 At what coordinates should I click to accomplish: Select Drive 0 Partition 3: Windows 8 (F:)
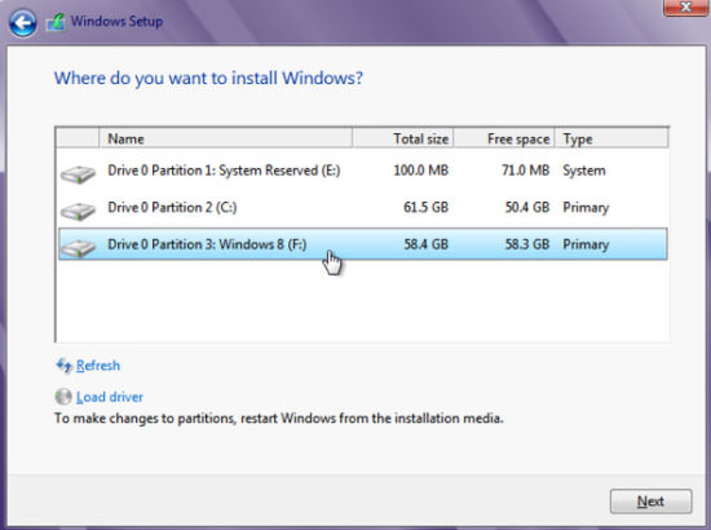363,244
